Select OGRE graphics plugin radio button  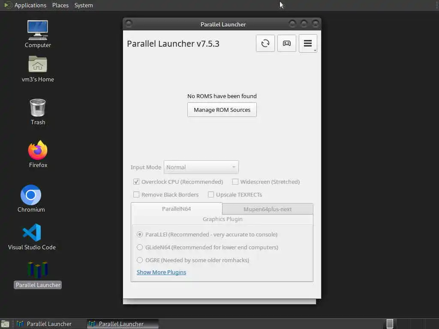(140, 260)
